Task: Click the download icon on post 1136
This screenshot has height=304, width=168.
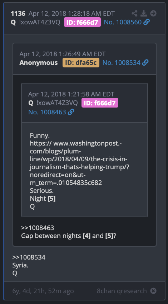Action: (144, 13)
